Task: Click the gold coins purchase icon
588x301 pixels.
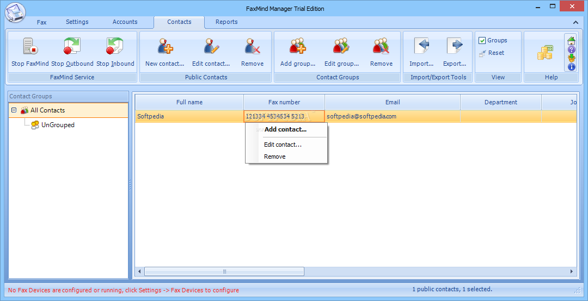Action: [x=545, y=53]
